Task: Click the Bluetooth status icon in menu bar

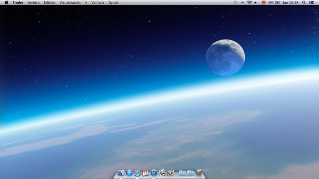Action: [x=242, y=2]
